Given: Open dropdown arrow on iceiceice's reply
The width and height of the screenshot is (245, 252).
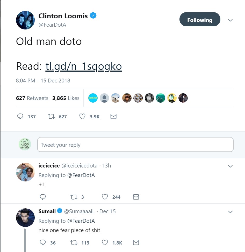Looking at the screenshot, I should (230, 166).
